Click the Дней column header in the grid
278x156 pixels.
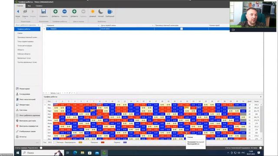point(249,101)
